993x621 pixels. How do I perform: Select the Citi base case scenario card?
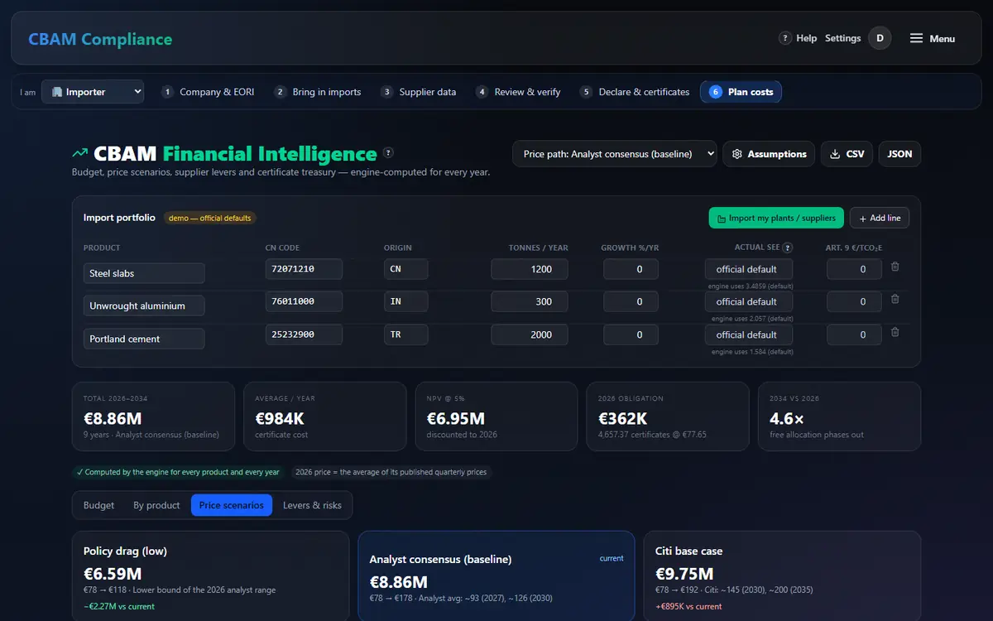[782, 575]
